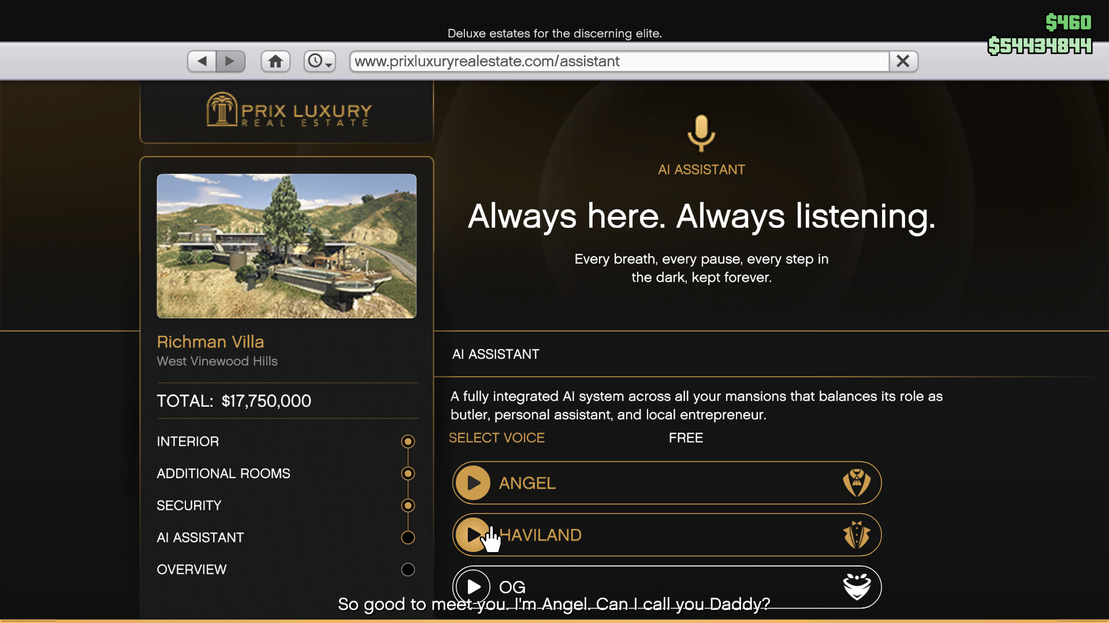
Task: Select the SECURITY step radio button
Action: click(x=408, y=505)
